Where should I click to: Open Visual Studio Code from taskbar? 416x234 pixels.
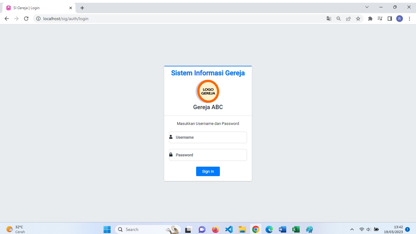[229, 229]
